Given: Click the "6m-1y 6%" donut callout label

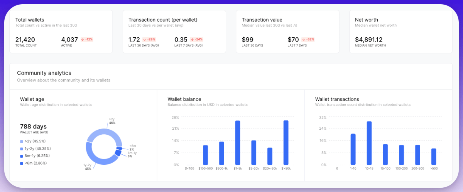Looking at the screenshot, I should click(132, 154).
